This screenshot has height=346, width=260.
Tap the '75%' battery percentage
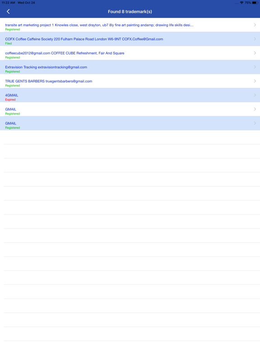248,3
